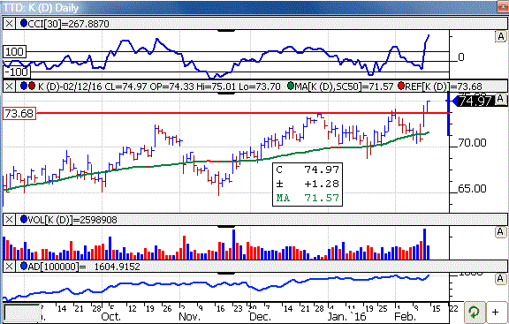
Task: Click the VOL[K (D)]=2598908 readout
Action: pyautogui.click(x=72, y=220)
